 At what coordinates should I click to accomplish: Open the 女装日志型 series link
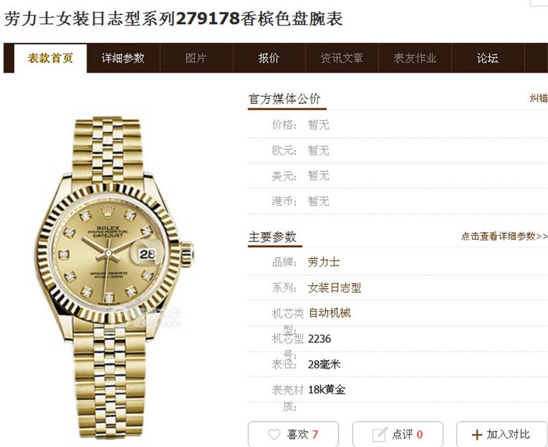click(x=334, y=288)
